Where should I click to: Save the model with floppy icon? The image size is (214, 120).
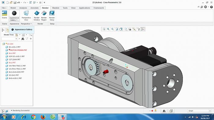click(x=15, y=2)
